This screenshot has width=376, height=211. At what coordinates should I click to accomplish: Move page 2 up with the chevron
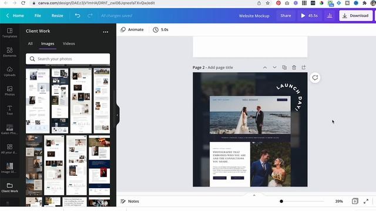pyautogui.click(x=265, y=67)
